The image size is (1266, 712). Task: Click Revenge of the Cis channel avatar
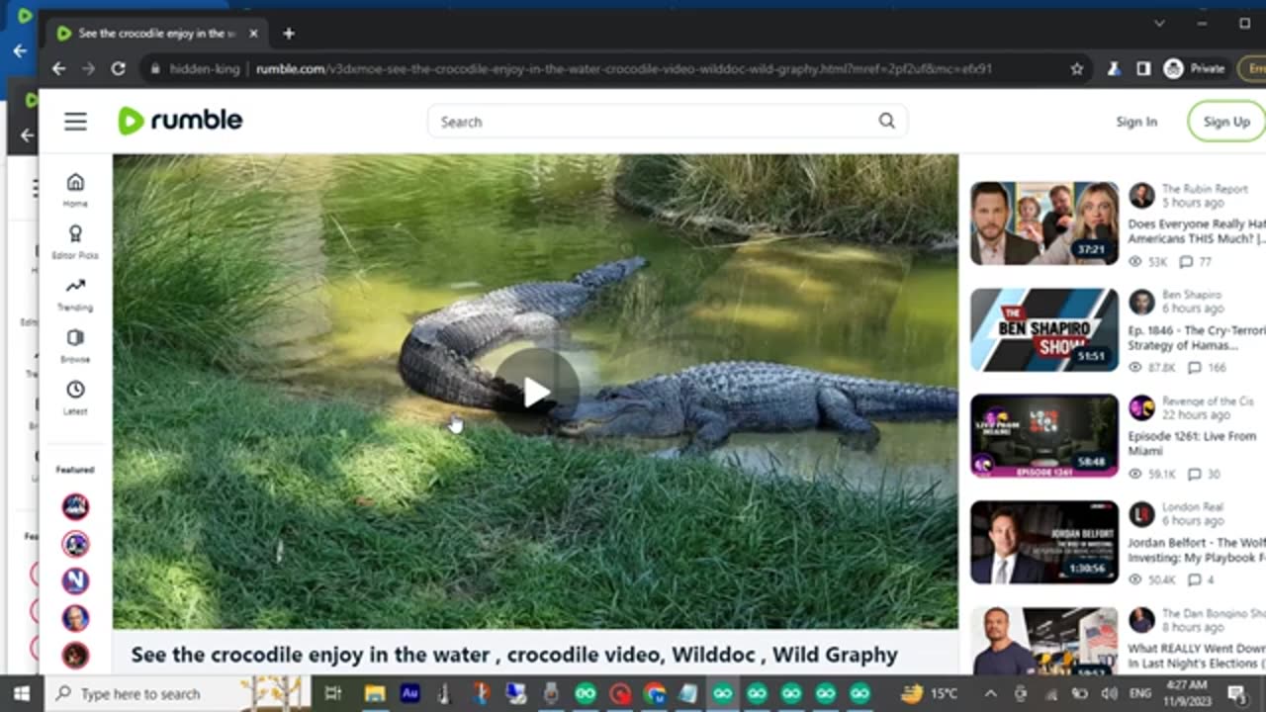pyautogui.click(x=1141, y=407)
